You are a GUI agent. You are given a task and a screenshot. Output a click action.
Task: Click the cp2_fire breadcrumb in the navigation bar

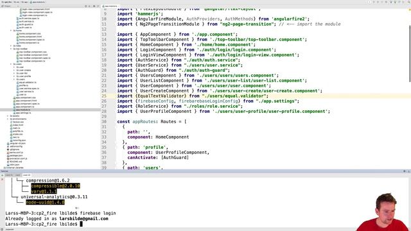pyautogui.click(x=6, y=2)
